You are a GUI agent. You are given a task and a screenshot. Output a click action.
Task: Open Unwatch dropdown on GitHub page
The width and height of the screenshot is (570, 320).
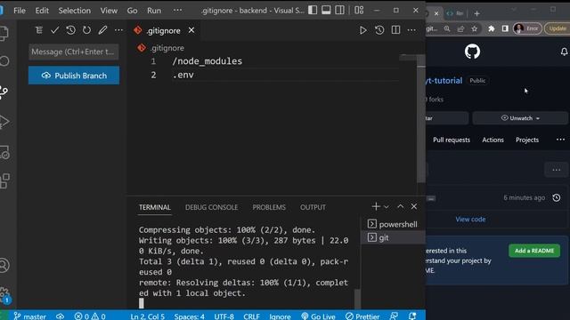(x=520, y=118)
